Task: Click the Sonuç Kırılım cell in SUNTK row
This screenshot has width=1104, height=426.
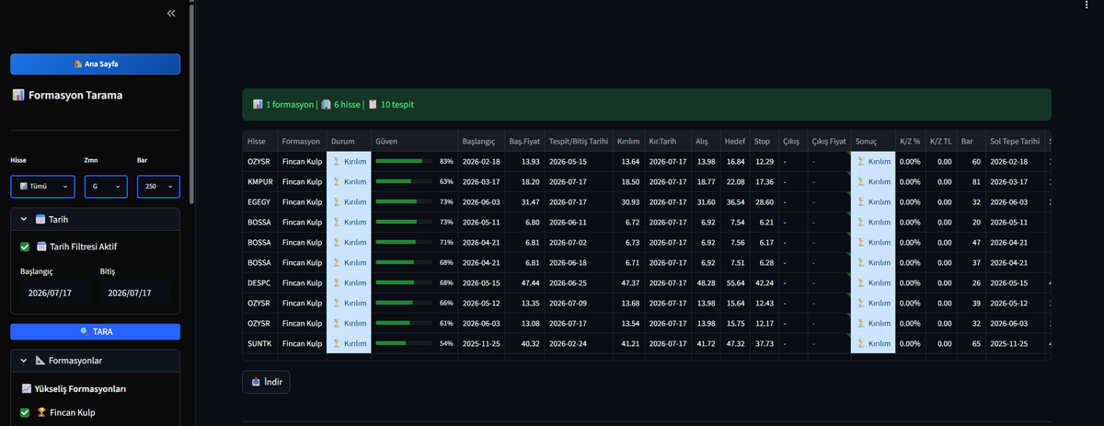Action: 872,344
